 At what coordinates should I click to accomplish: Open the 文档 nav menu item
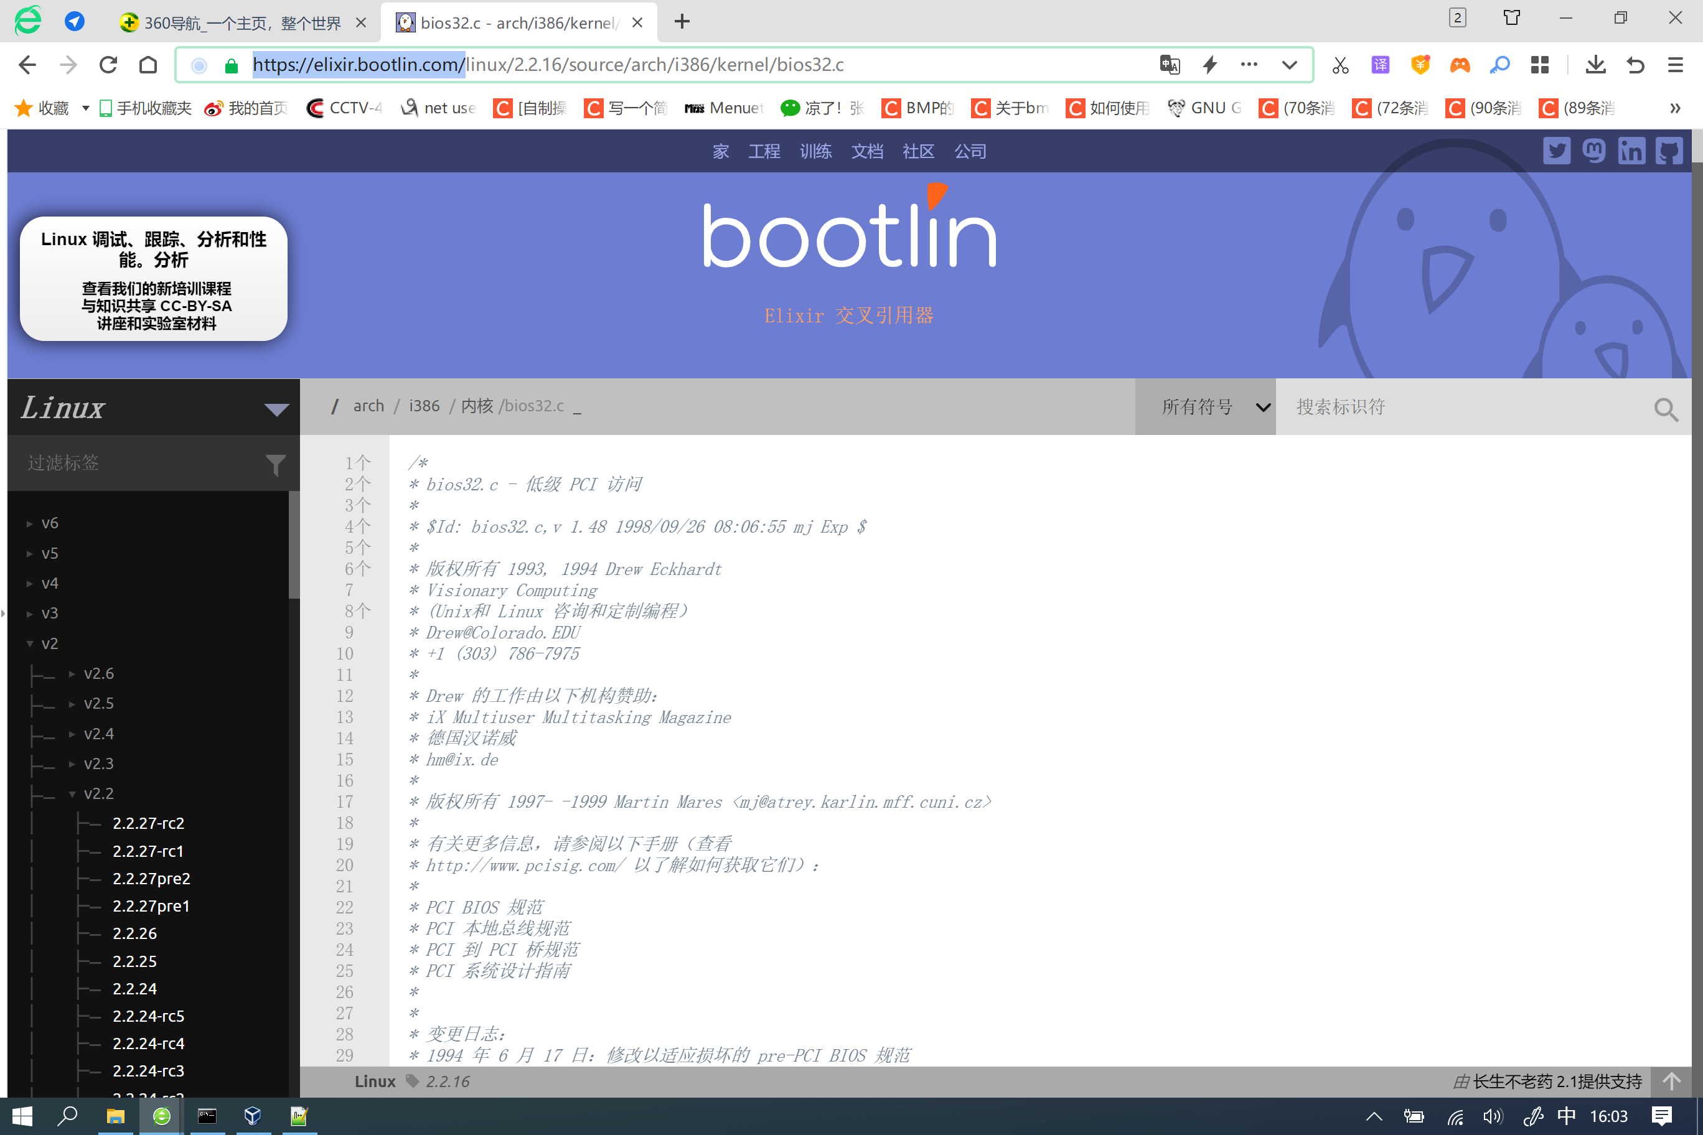(866, 151)
